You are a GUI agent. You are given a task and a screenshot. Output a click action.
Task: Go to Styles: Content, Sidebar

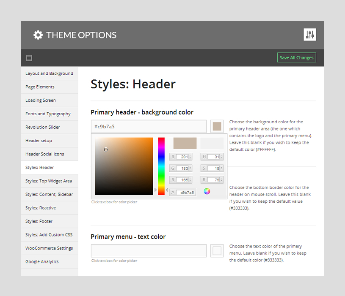tap(50, 194)
